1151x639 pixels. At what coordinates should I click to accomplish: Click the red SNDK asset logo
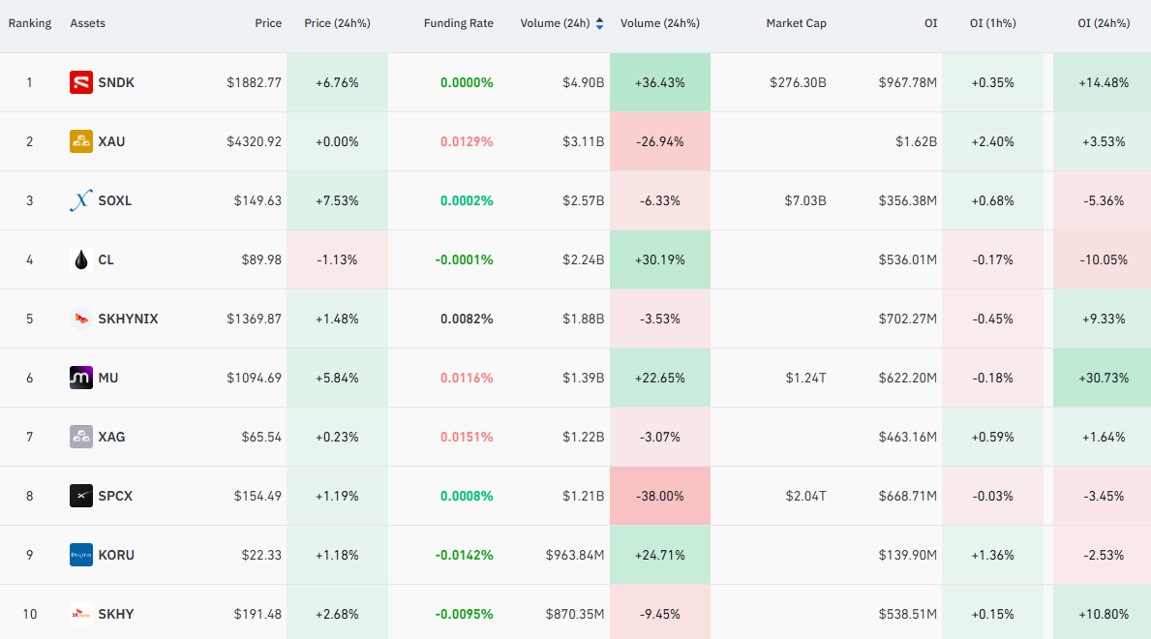(x=80, y=82)
